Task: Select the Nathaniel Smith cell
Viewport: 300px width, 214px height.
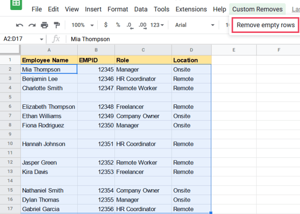Action: [x=49, y=190]
